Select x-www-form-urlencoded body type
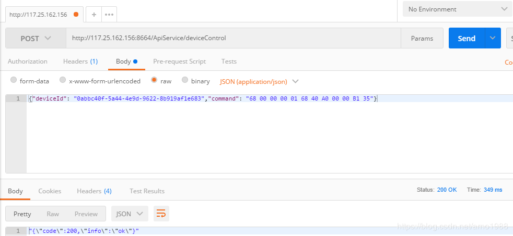Screen dimensions: 513x236 click(63, 80)
